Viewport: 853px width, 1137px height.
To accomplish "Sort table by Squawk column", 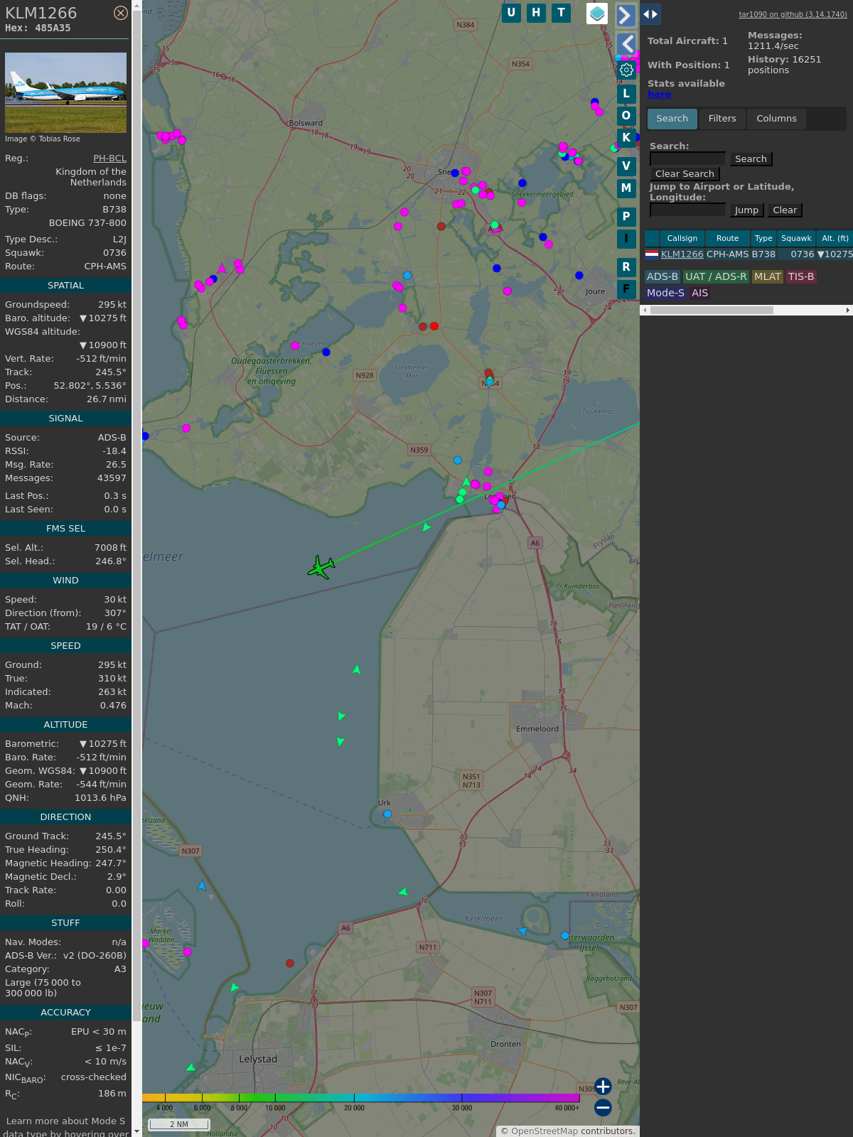I will tap(796, 239).
